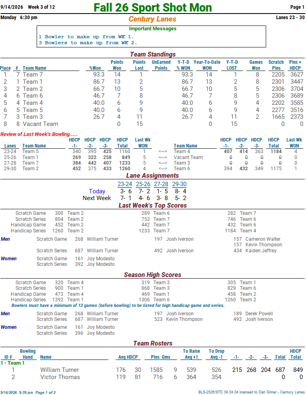Click the 'Important Messages' heading

pyautogui.click(x=153, y=28)
